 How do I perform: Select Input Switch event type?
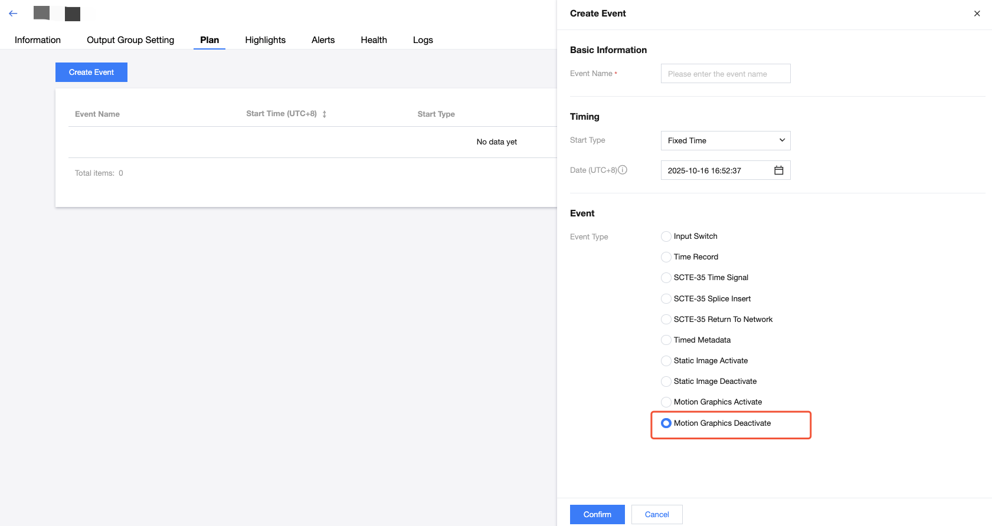tap(666, 236)
